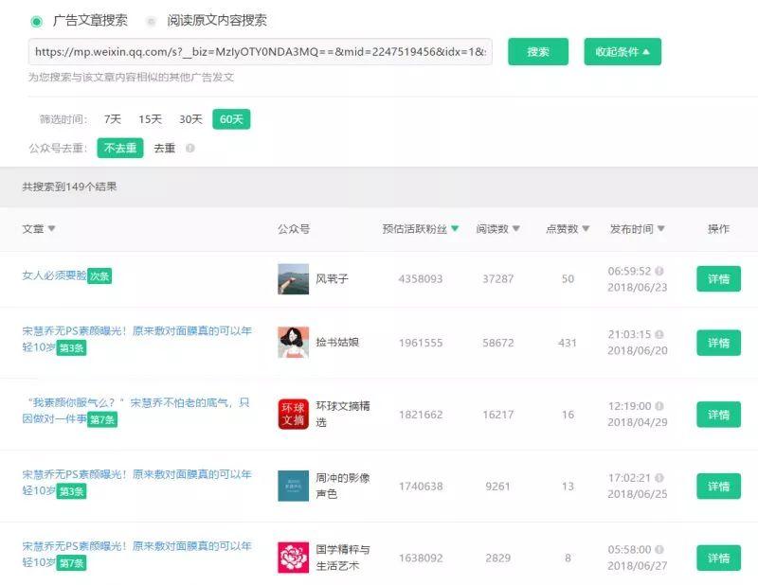Click the info icon beside 去重 option
Screen dimensions: 758x585
190,149
